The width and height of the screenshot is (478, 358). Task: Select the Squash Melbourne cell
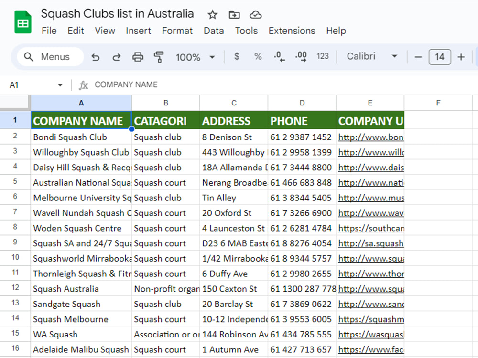click(x=81, y=319)
